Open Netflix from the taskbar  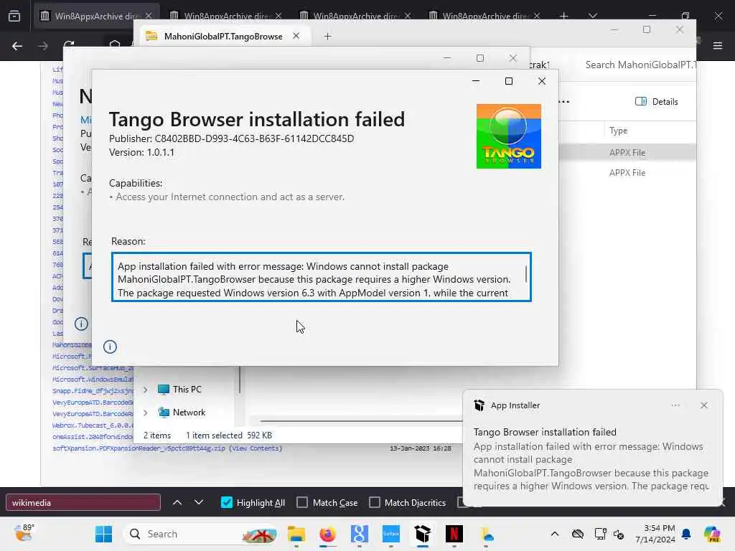[454, 534]
